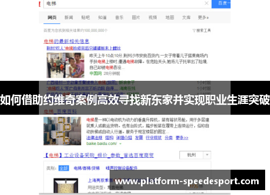Open the 结构 sub-link
This screenshot has height=195, width=270.
click(109, 138)
